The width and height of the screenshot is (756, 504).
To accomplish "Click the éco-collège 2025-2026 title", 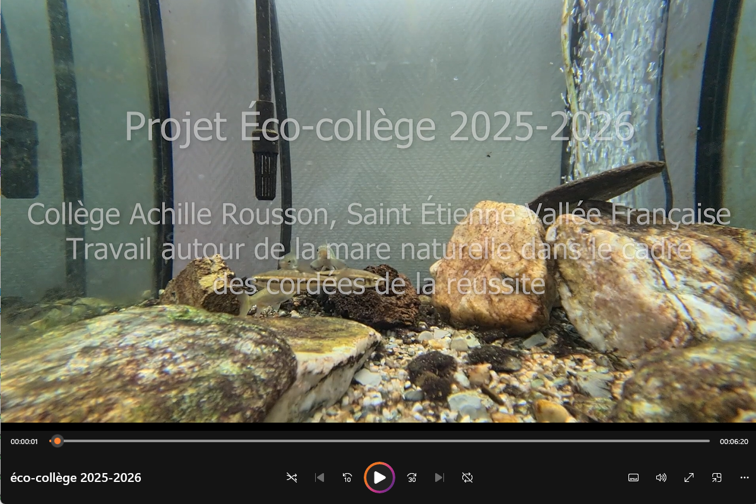I will pos(76,478).
